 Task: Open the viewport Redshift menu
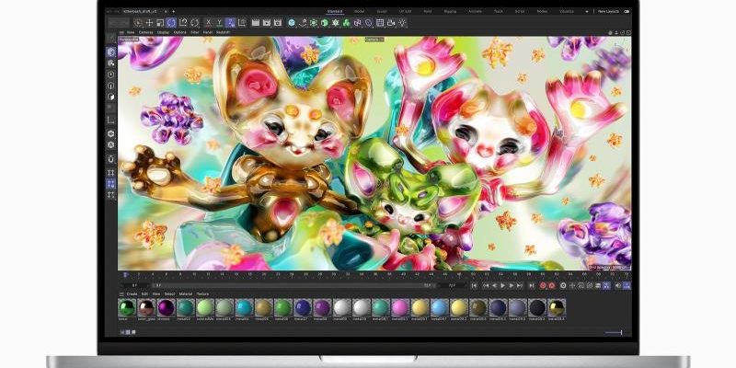pos(223,32)
